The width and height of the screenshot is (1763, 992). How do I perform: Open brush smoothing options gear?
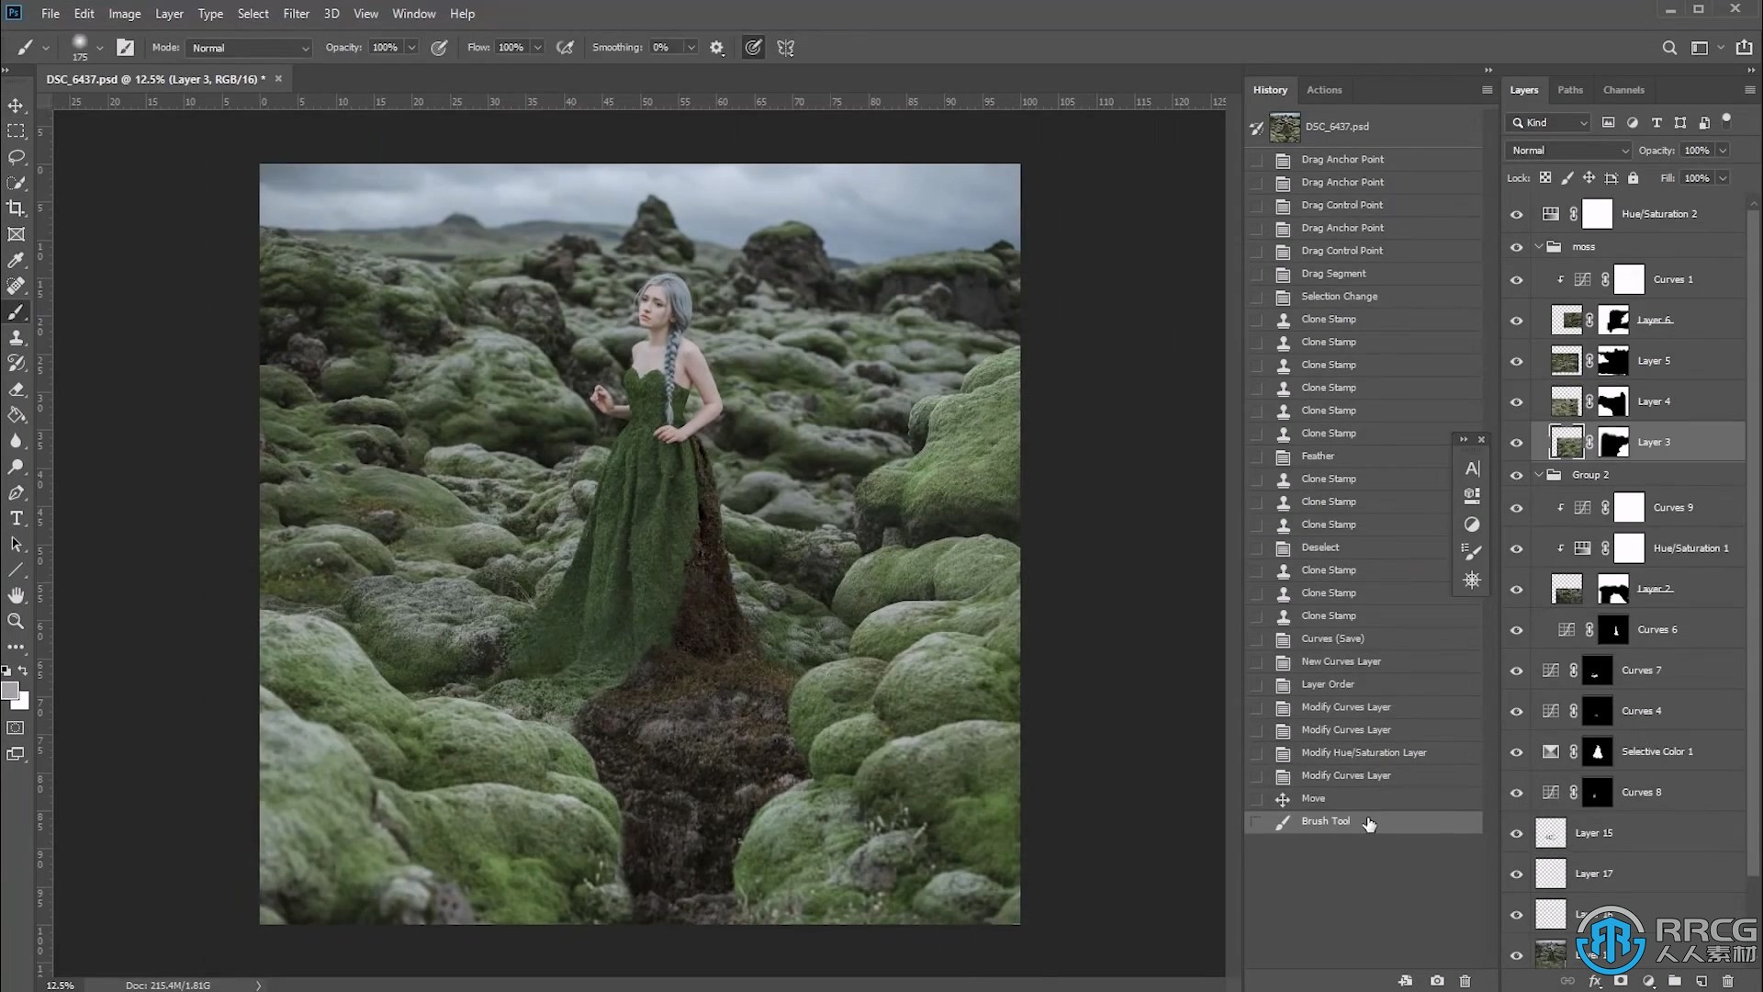[x=717, y=48]
